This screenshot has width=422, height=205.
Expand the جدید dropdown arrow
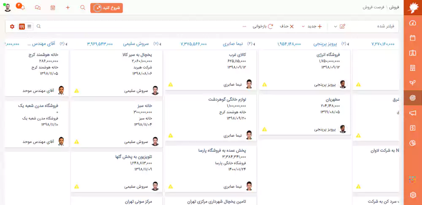point(303,27)
